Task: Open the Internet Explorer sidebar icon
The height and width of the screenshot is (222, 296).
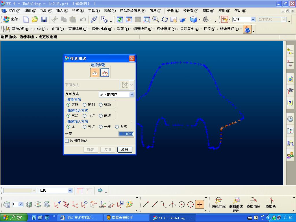Action: coord(290,79)
